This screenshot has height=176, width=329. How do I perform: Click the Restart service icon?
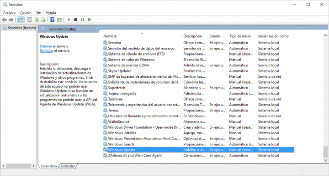(x=90, y=20)
